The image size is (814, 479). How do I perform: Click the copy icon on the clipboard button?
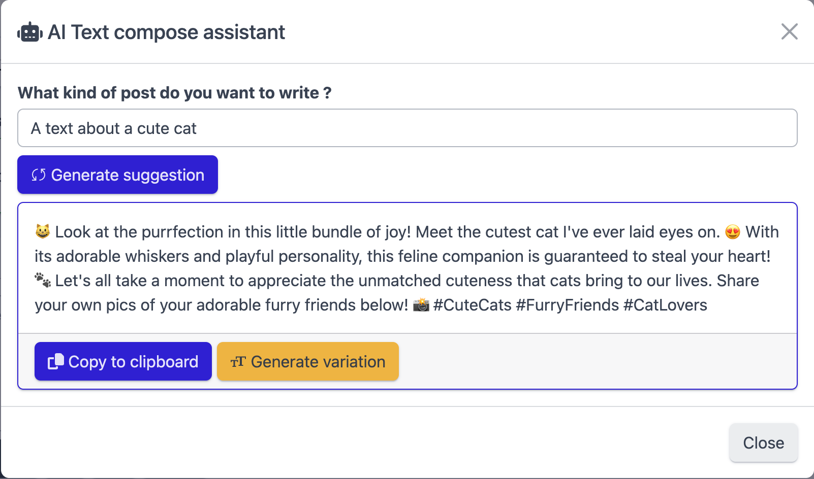(56, 361)
